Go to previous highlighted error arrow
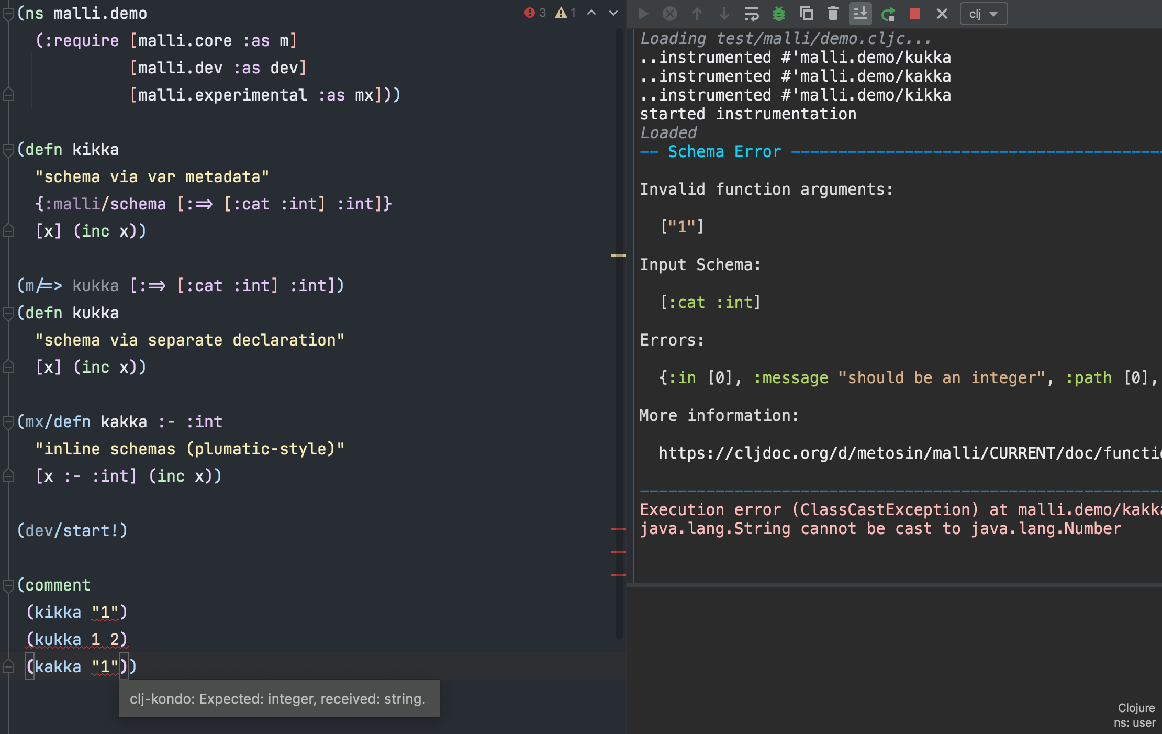 pos(591,13)
